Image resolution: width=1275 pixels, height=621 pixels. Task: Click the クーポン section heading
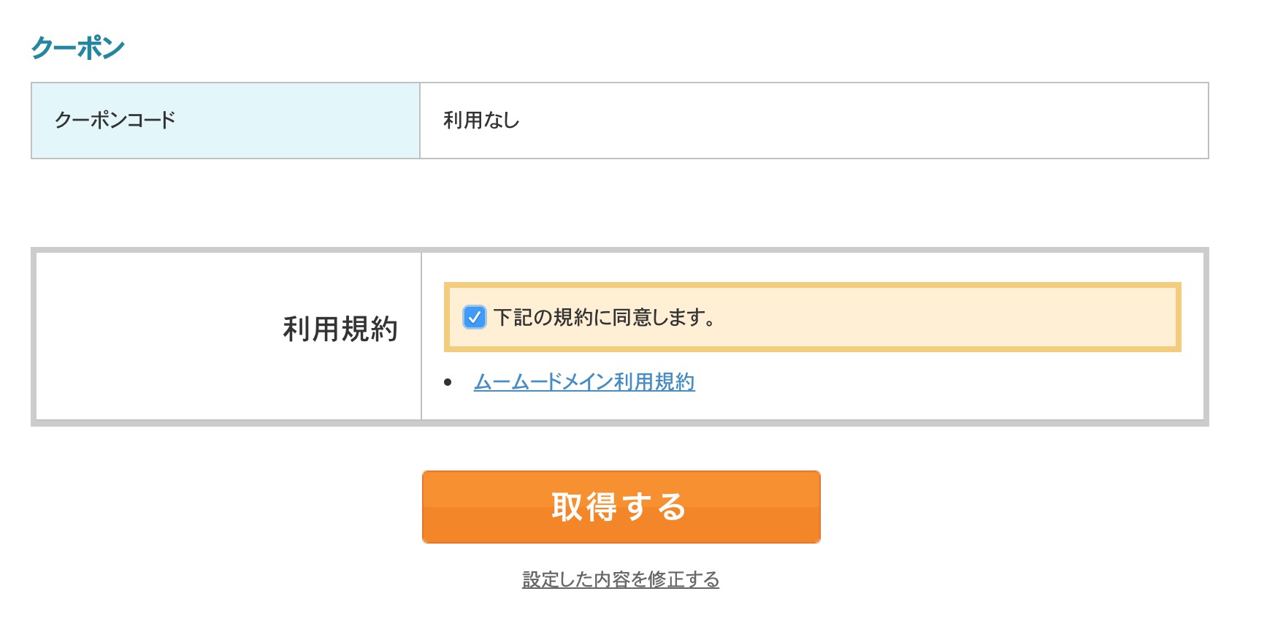point(77,48)
